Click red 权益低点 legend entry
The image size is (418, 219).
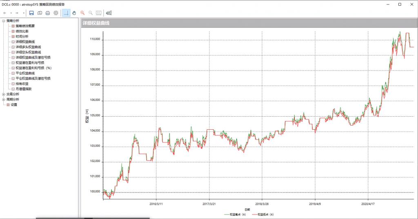263,215
